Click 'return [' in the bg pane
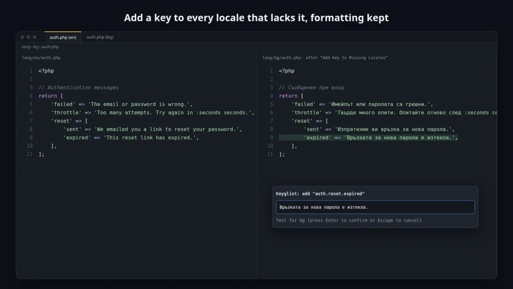 pos(291,96)
